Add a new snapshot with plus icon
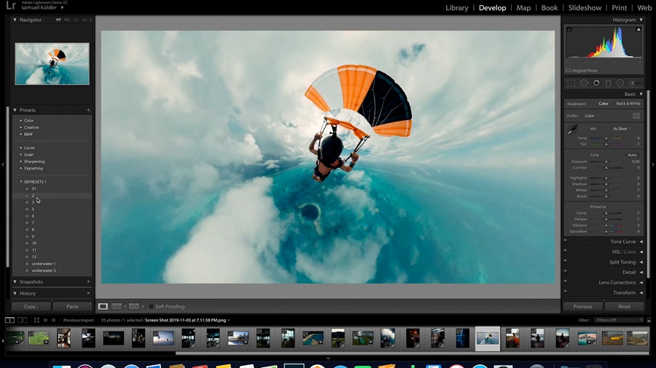 pos(88,281)
